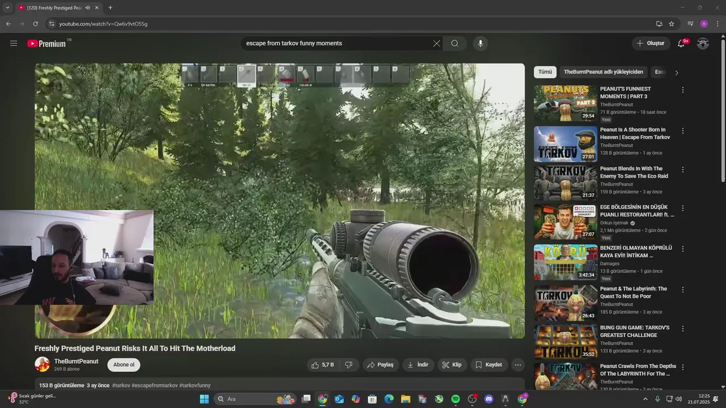The width and height of the screenshot is (726, 408).
Task: Open BUNG GUN GAME video title
Action: tap(635, 331)
